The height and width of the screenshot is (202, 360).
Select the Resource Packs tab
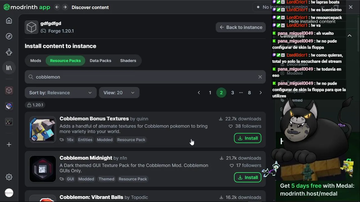65,61
